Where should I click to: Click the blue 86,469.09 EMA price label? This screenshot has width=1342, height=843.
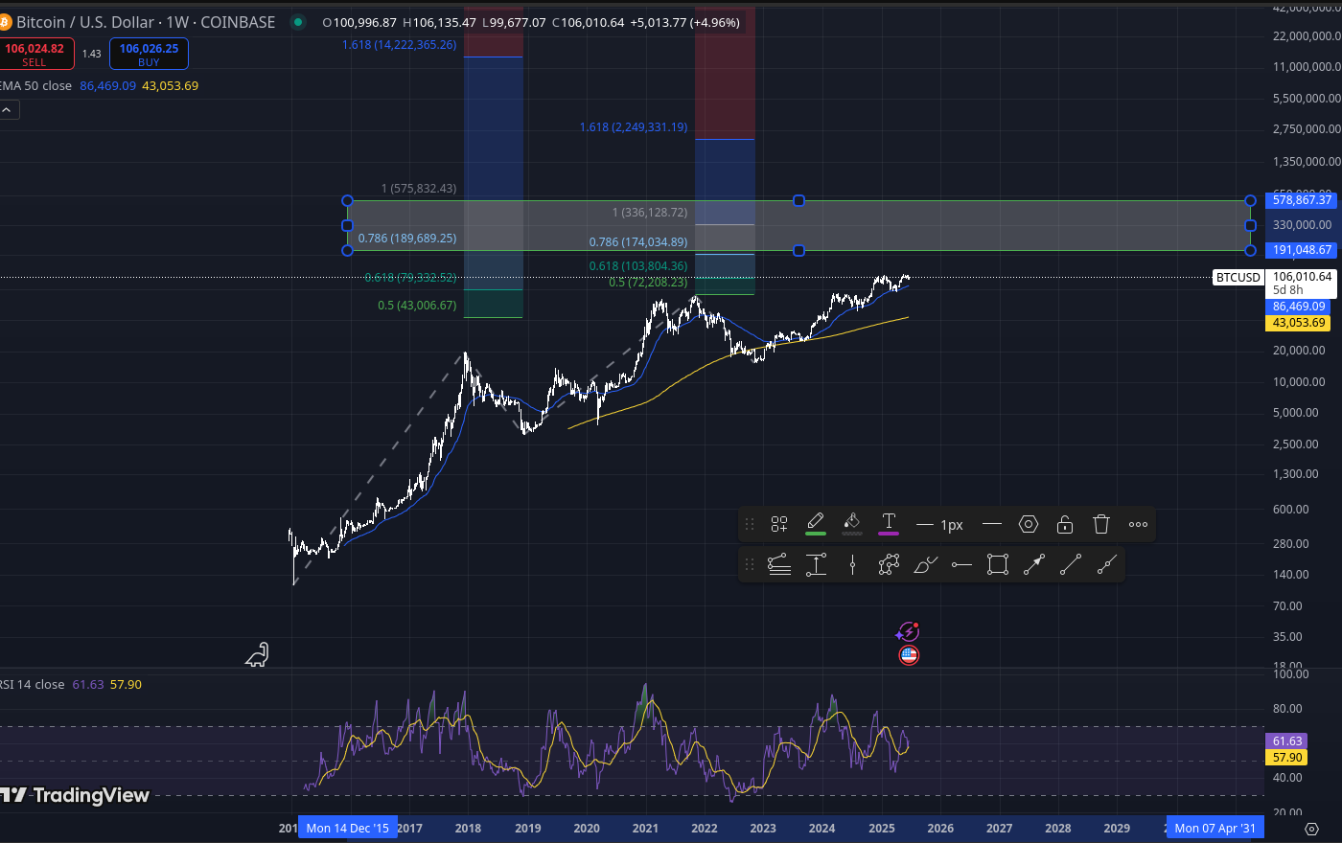coord(1298,307)
